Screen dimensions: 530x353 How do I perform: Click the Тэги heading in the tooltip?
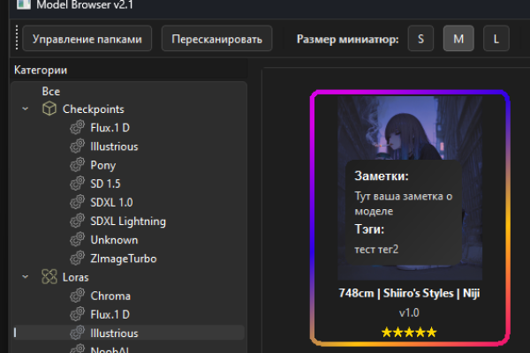[369, 229]
